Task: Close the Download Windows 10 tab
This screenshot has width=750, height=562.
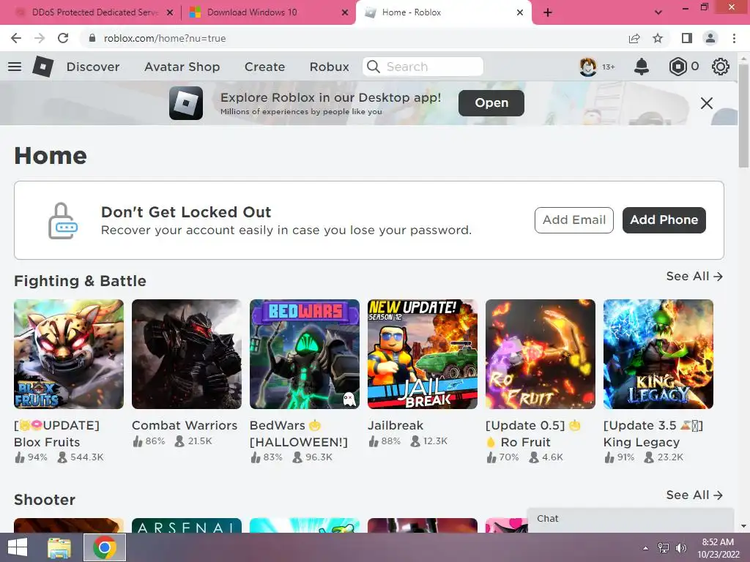Action: [x=345, y=12]
